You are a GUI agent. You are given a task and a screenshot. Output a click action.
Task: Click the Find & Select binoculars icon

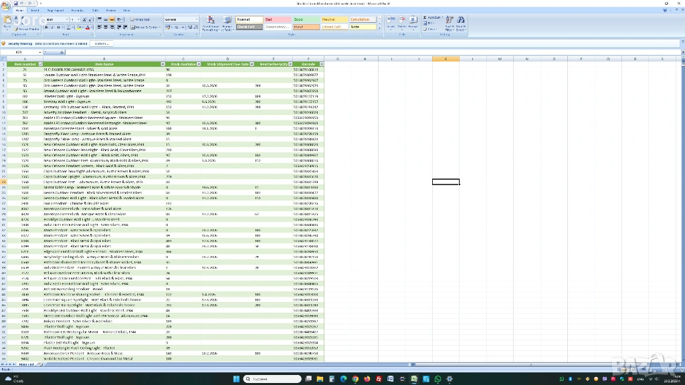461,23
